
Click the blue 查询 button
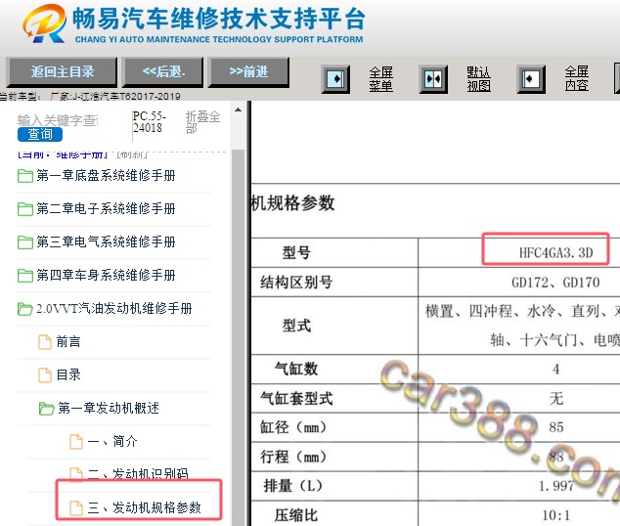40,134
